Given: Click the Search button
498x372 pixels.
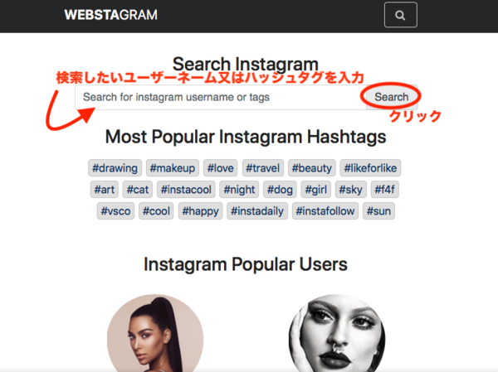Looking at the screenshot, I should click(392, 97).
